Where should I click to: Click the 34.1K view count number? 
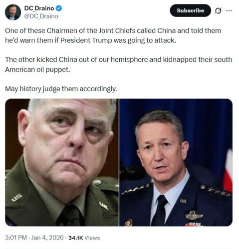click(x=75, y=238)
